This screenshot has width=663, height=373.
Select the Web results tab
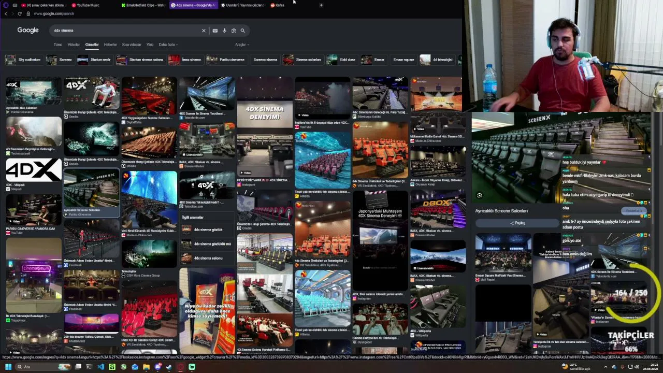tap(150, 45)
